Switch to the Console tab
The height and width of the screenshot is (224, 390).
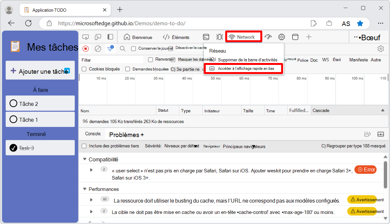92,134
